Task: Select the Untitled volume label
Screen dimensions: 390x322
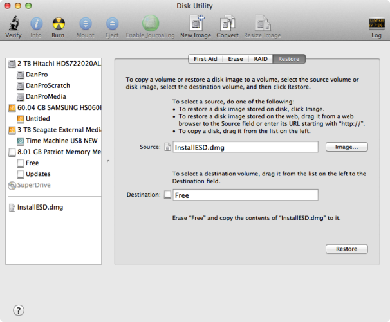Action: (38, 119)
